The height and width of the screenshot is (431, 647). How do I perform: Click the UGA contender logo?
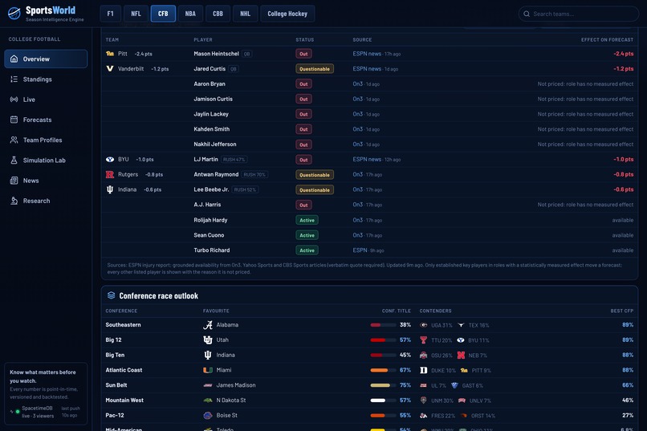click(423, 325)
